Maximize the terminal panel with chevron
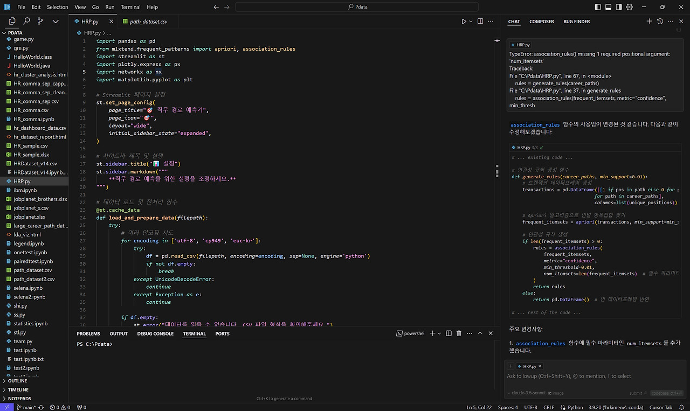Image resolution: width=690 pixels, height=411 pixels. coord(480,333)
